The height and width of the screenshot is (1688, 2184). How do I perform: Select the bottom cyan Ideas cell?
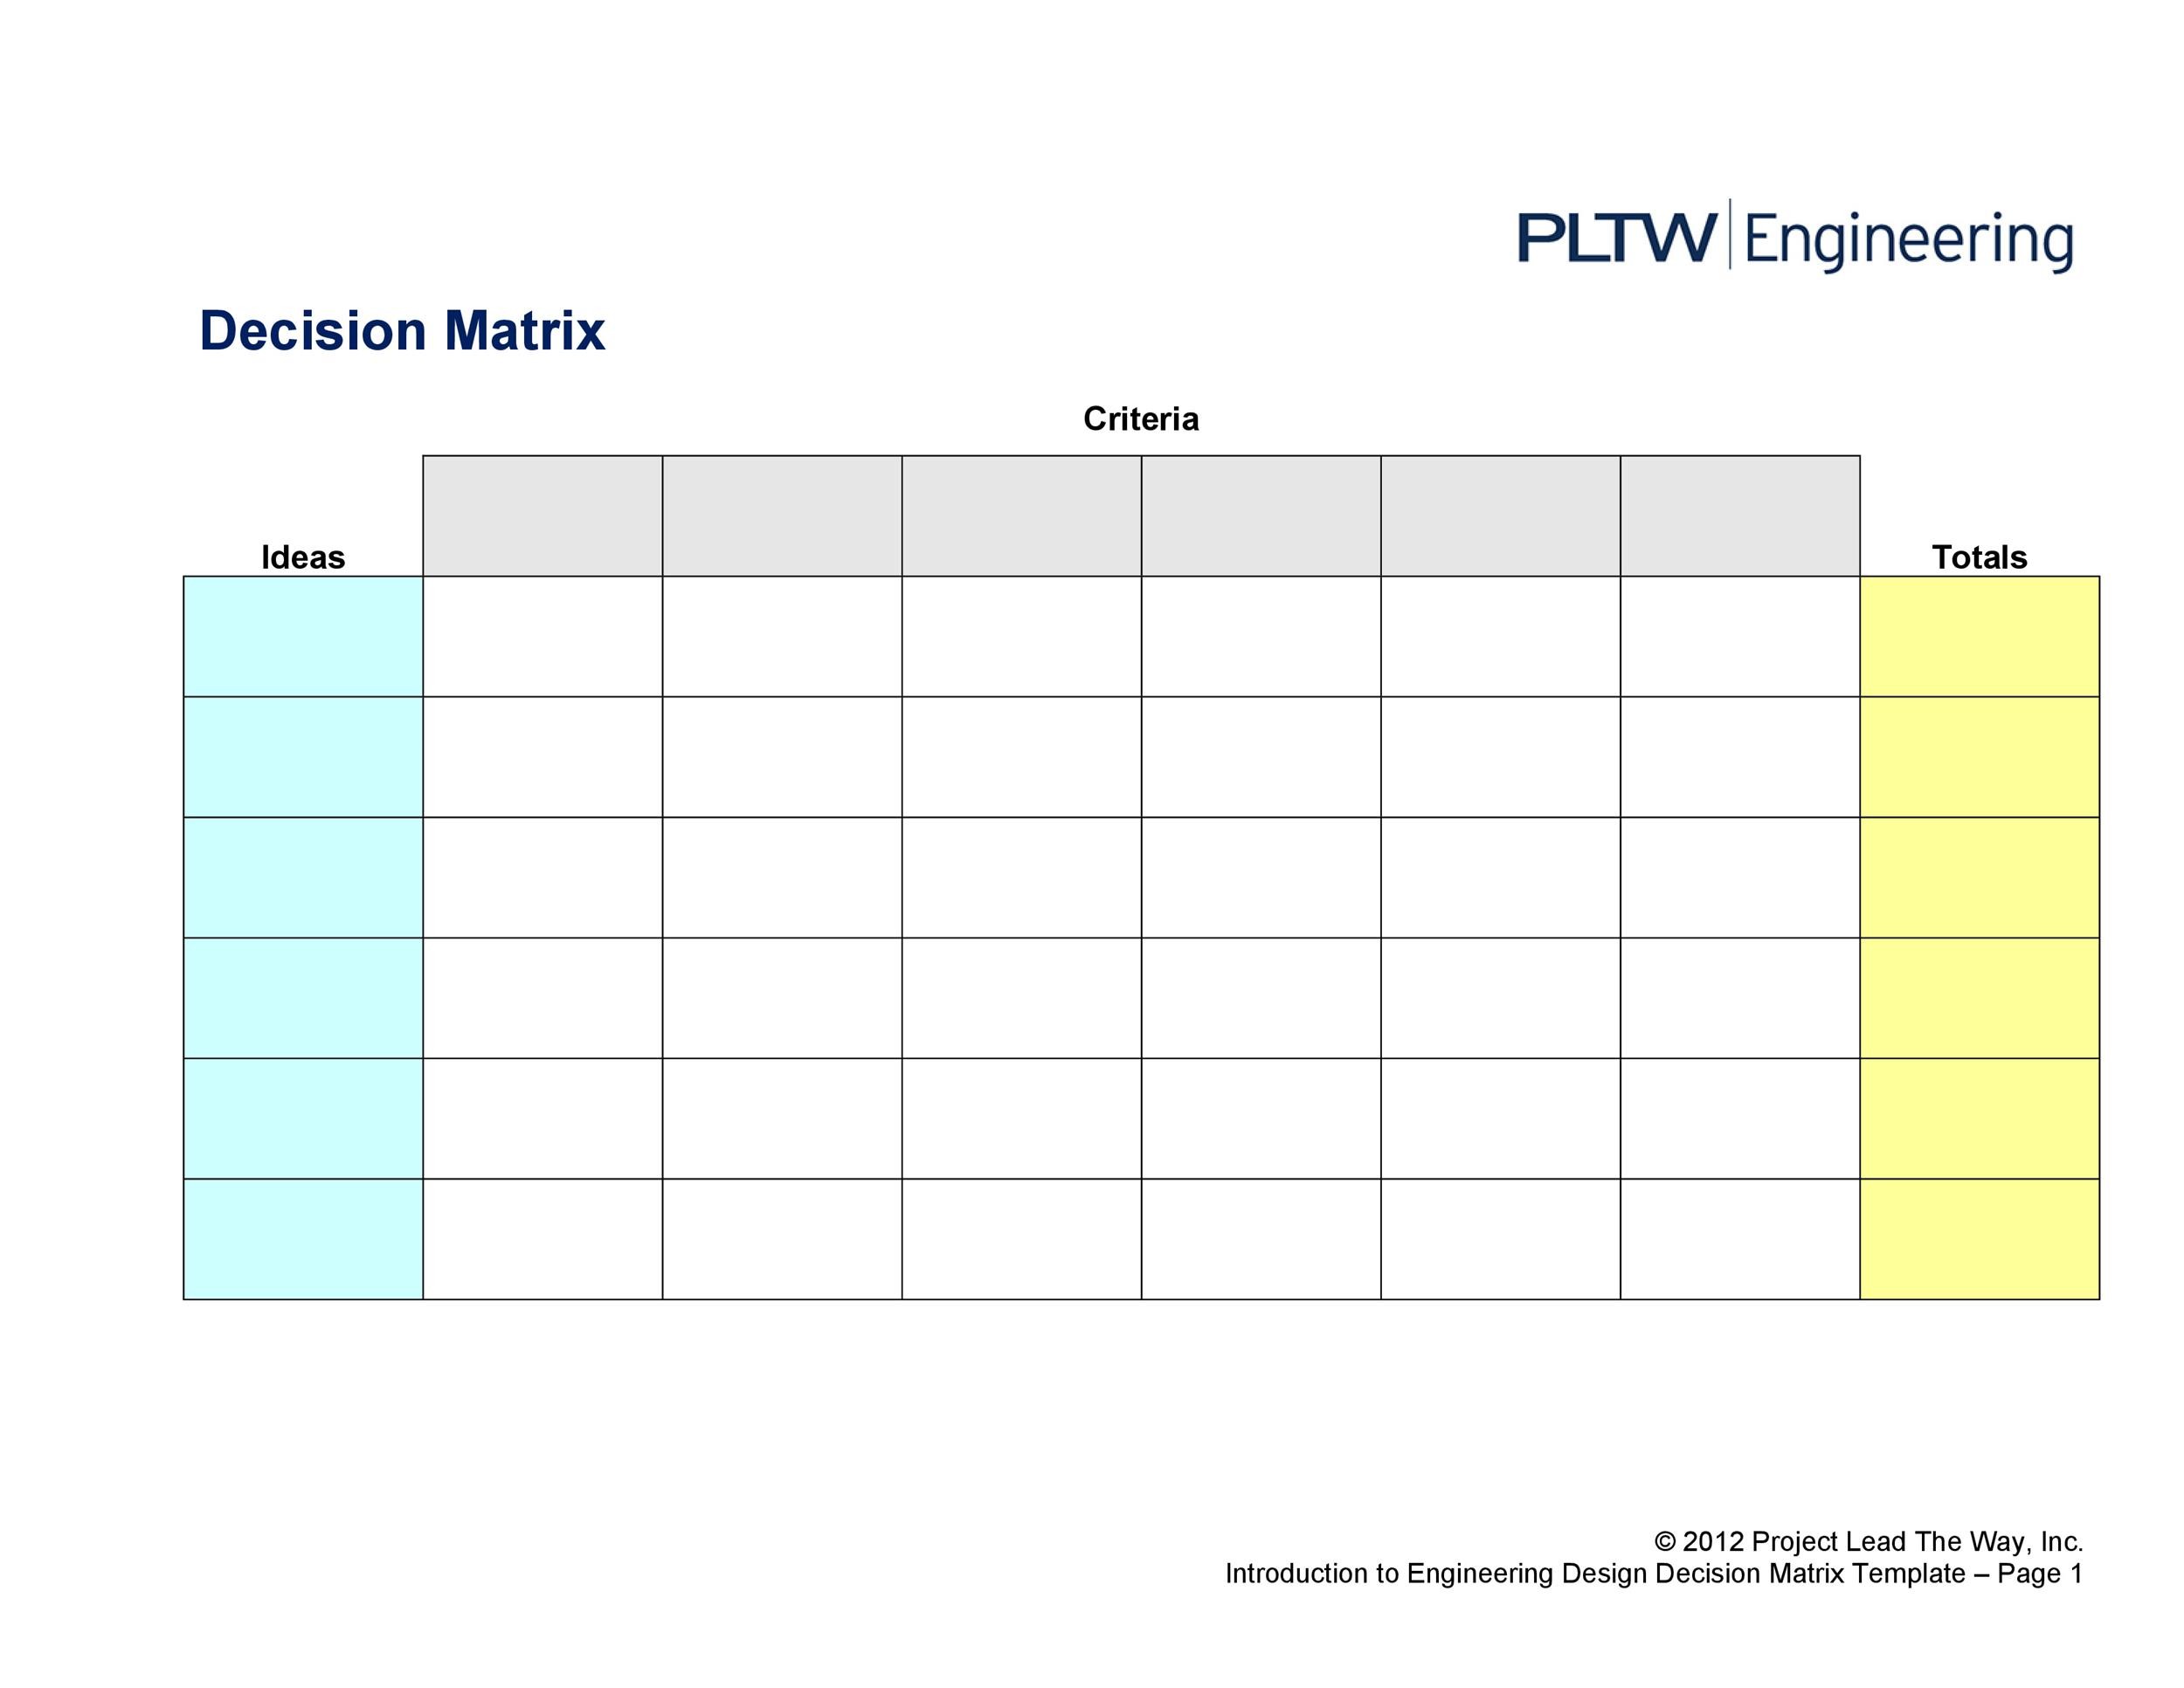click(x=303, y=1239)
